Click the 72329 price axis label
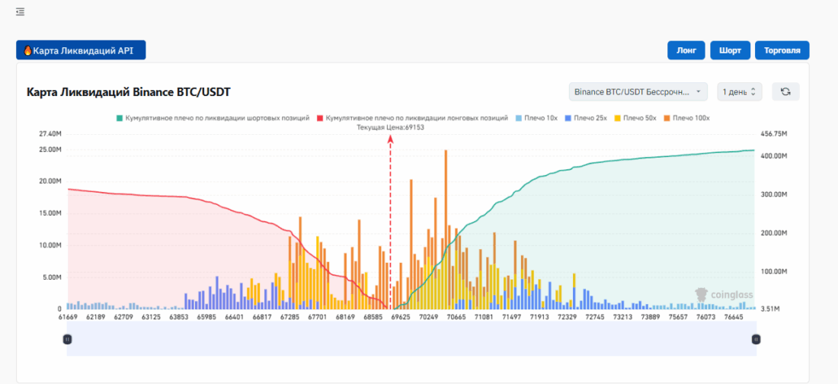This screenshot has height=384, width=838. point(567,317)
